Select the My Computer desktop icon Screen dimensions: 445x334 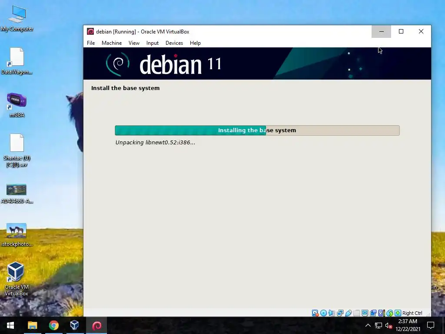(x=17, y=19)
